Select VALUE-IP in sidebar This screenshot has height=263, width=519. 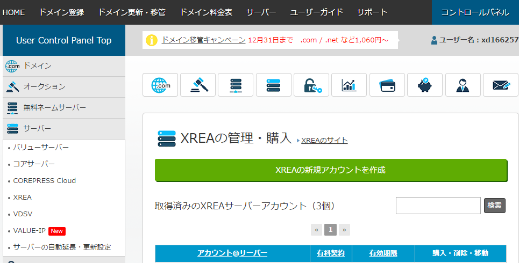coord(29,231)
